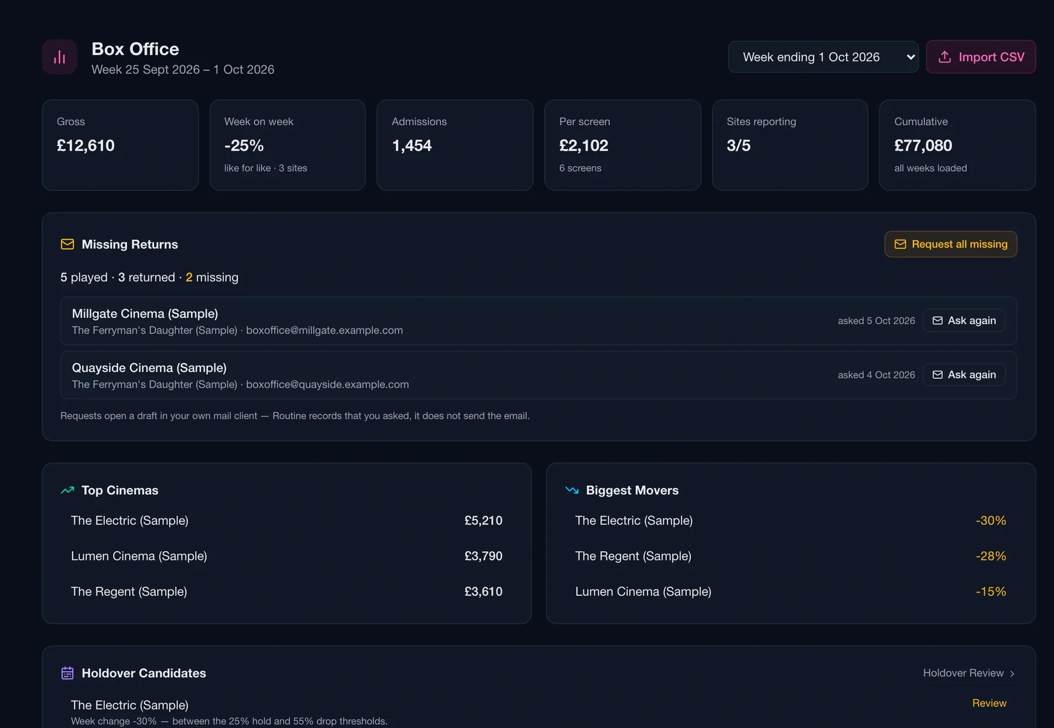
Task: Select Lumen Cinema row in Top Cinemas
Action: click(286, 556)
